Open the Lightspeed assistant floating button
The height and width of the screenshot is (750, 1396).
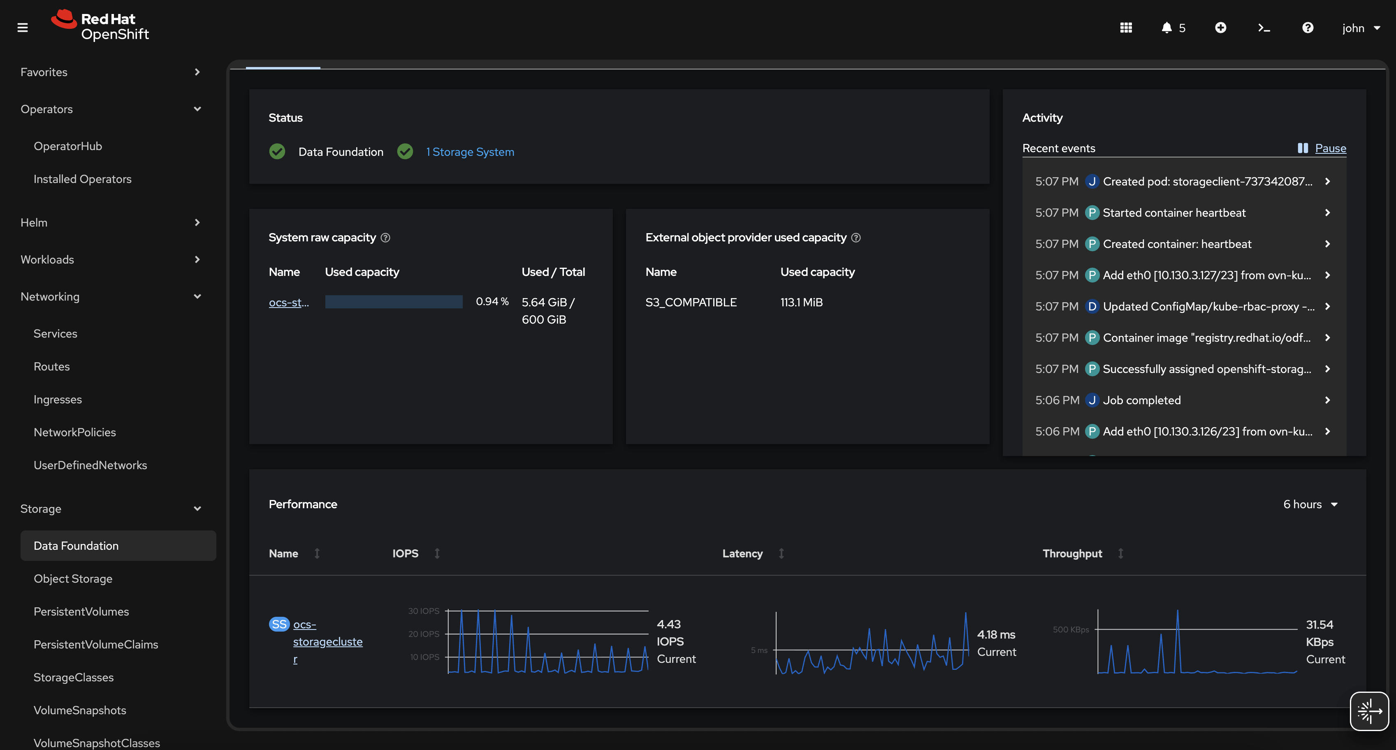1369,711
